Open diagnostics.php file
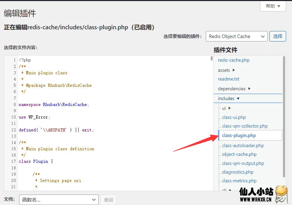Image resolution: width=292 pixels, height=205 pixels. pos(238,172)
